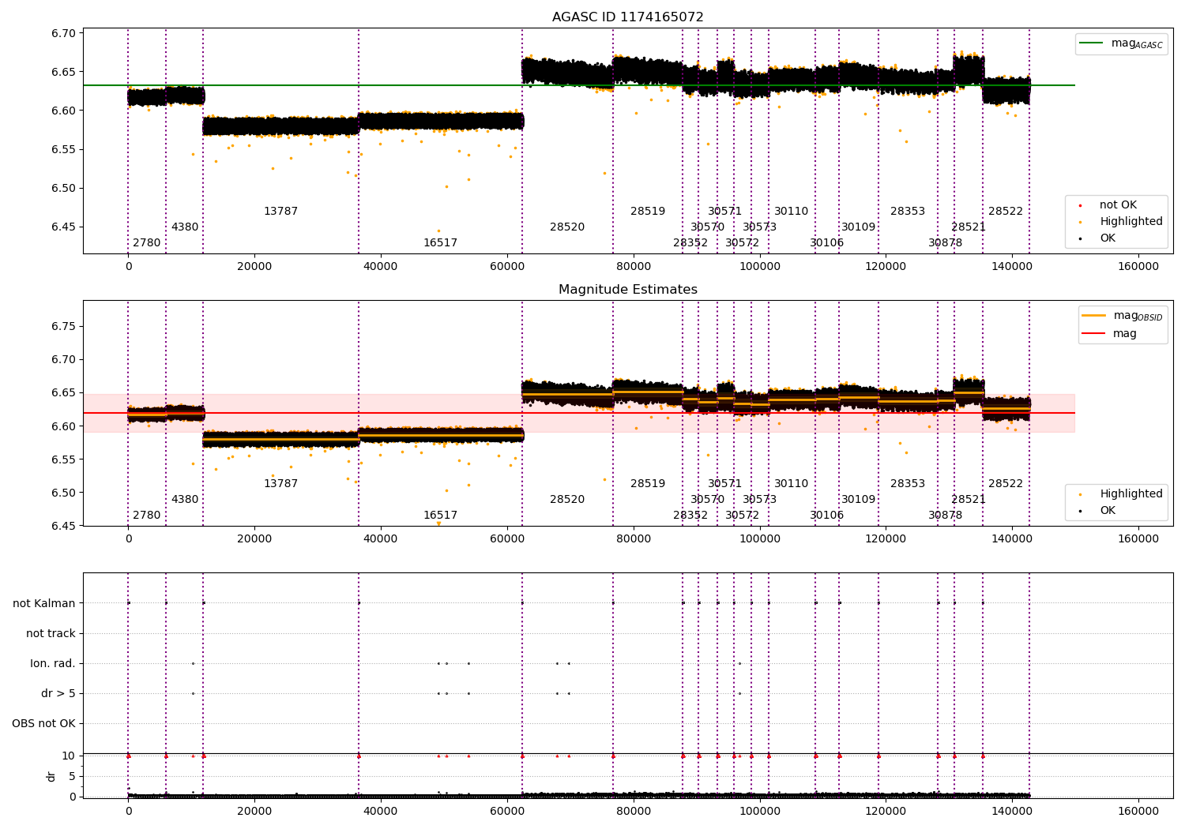1185x829 pixels.
Task: Click obsid label 30106 in the AGASC ID plot
Action: pos(826,243)
